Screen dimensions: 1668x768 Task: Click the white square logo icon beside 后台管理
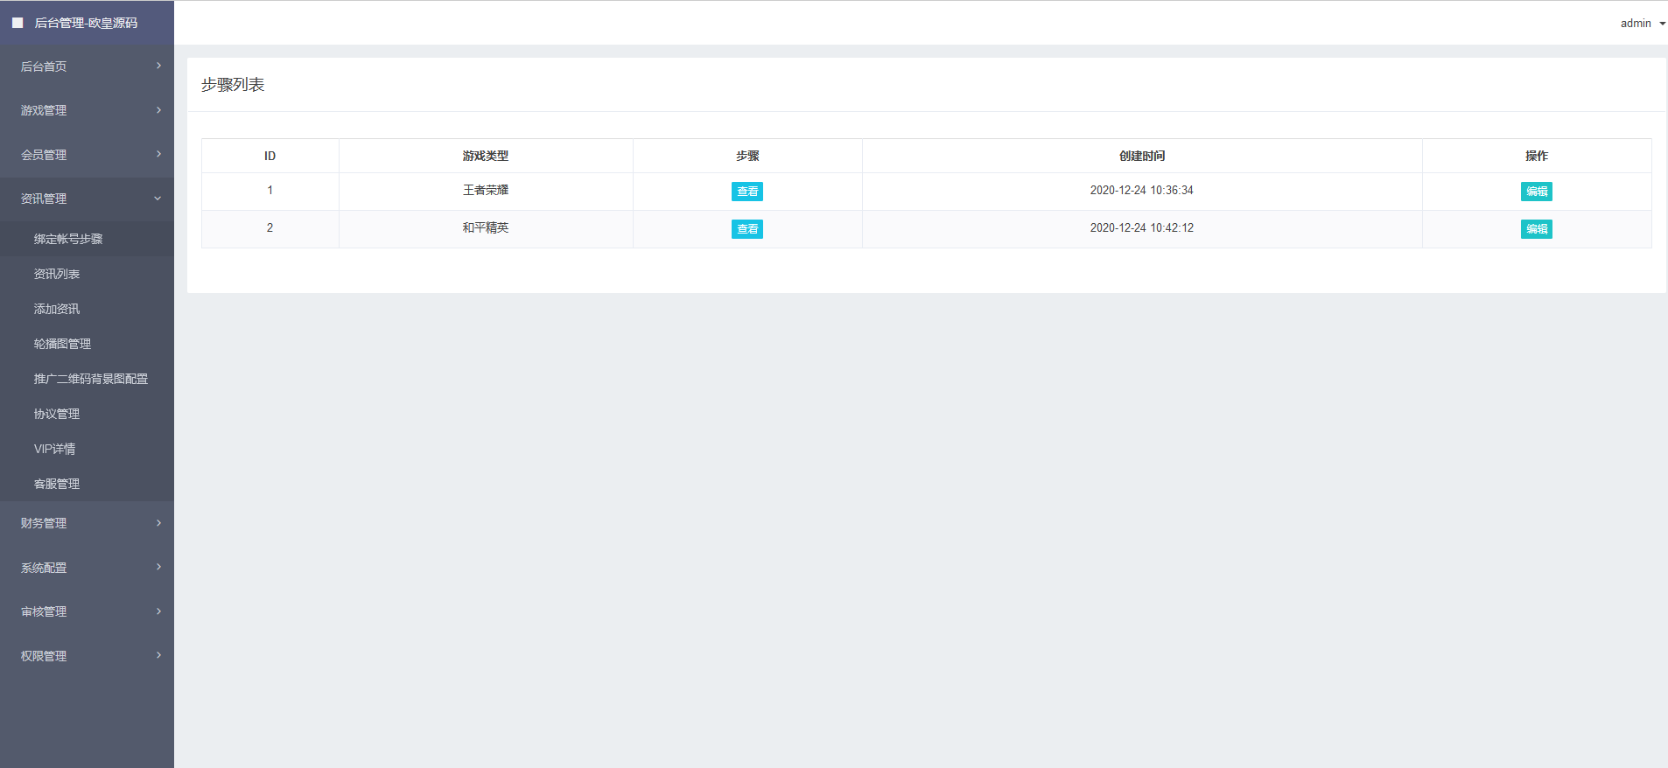[x=18, y=23]
